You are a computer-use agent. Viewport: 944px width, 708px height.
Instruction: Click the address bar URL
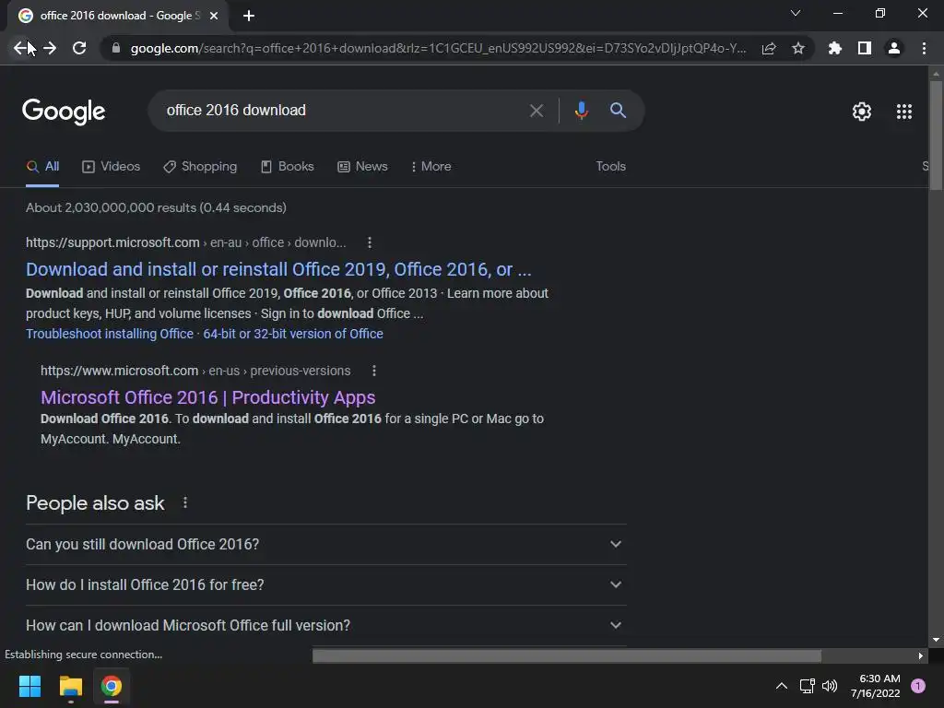(438, 48)
